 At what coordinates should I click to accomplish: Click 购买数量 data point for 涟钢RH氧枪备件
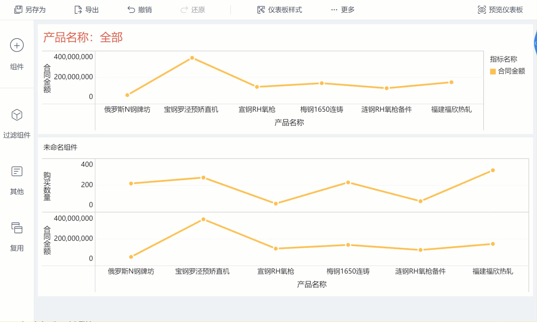(420, 201)
